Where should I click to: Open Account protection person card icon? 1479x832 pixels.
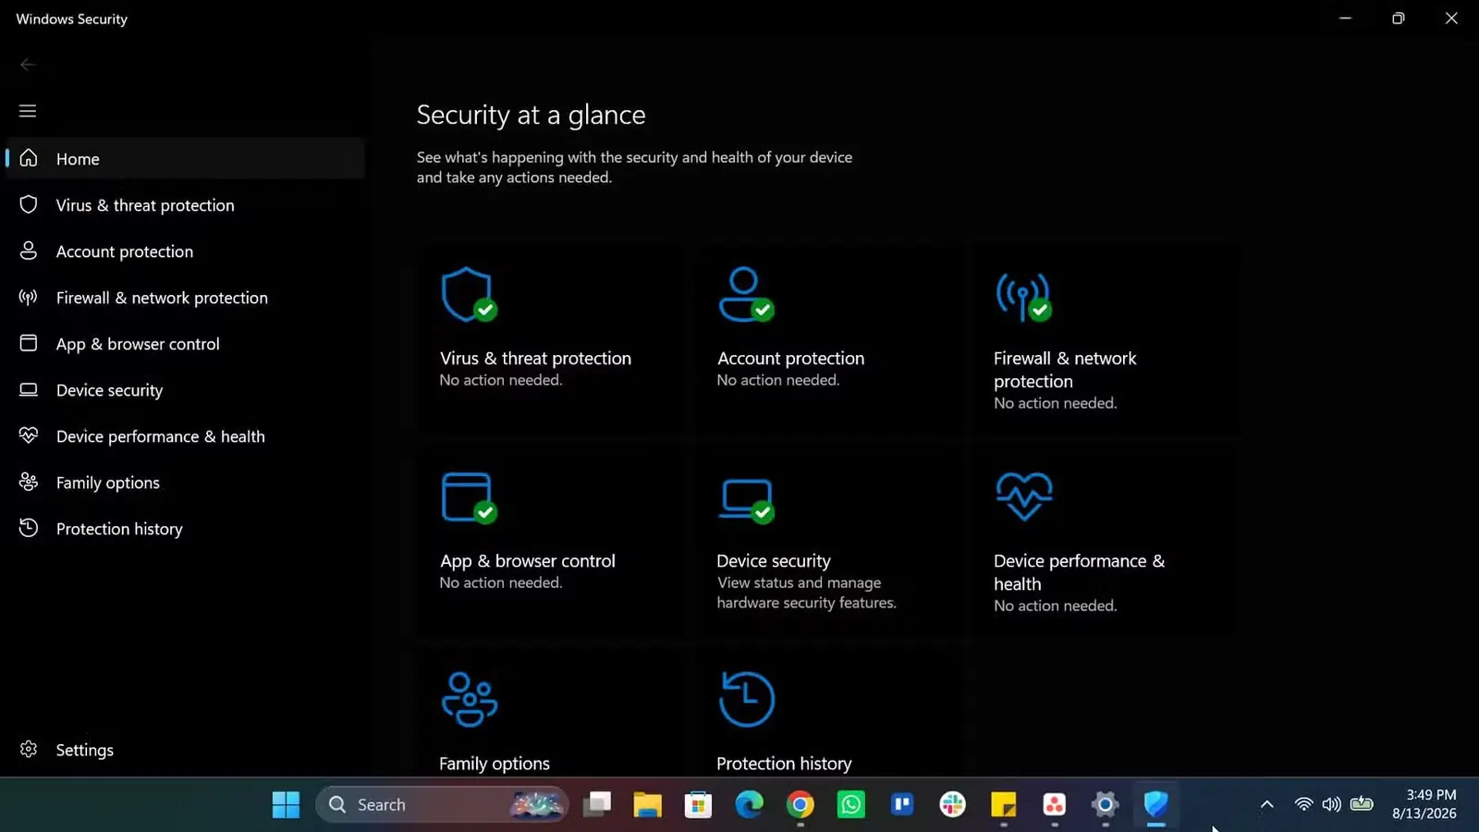tap(746, 295)
